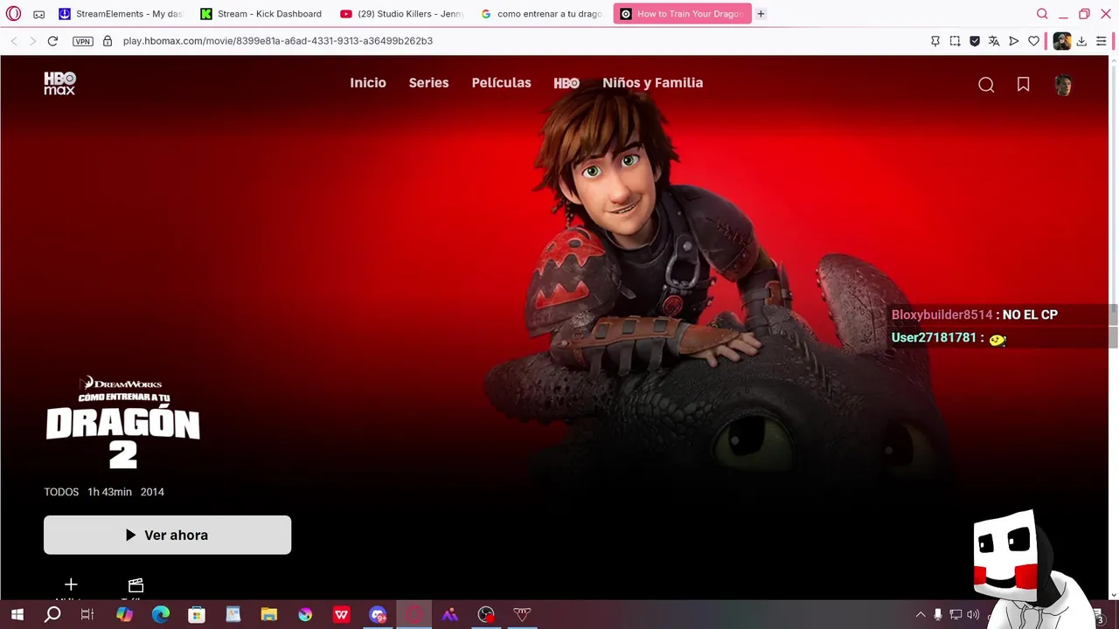
Task: Open Microsoft Edge from the taskbar
Action: (x=161, y=615)
